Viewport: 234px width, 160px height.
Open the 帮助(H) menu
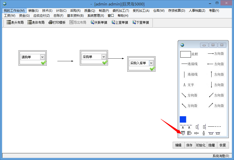click(x=123, y=15)
